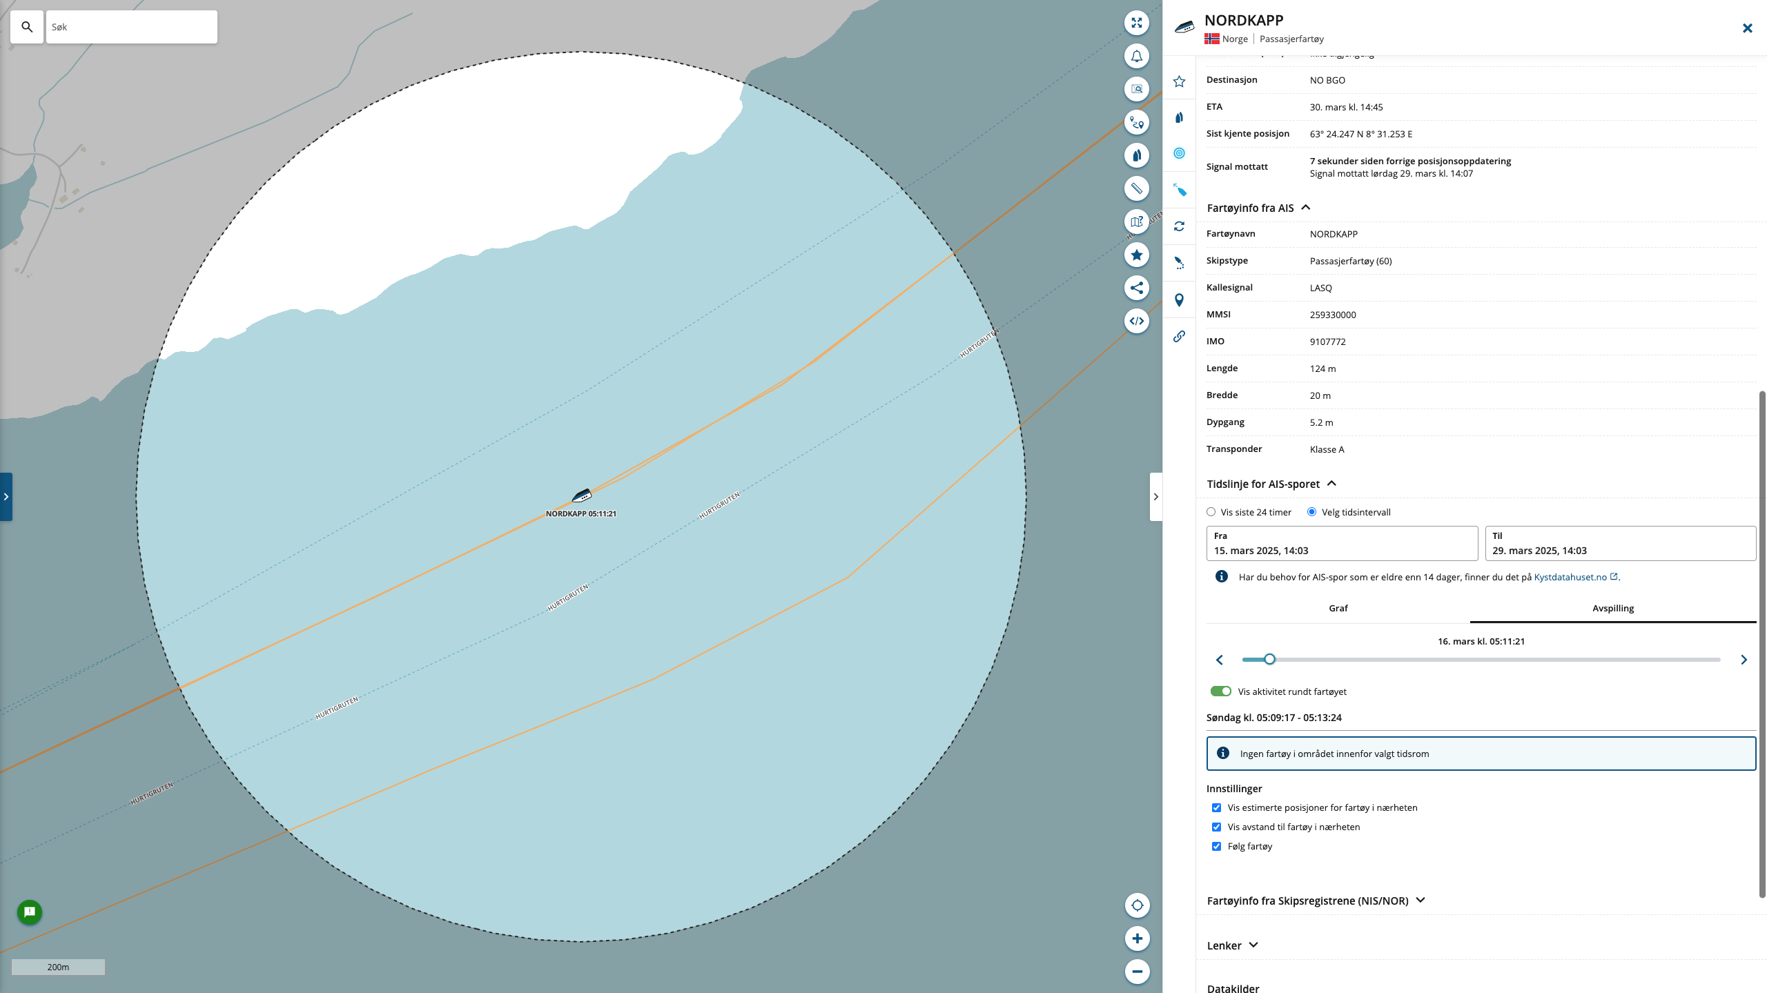
Task: Uncheck 'Følg fartøy' checkbox
Action: [1216, 846]
